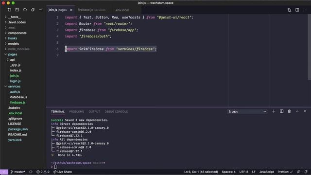Select the 1: zsh terminal dropdown
This screenshot has height=175, width=311.
(x=247, y=111)
